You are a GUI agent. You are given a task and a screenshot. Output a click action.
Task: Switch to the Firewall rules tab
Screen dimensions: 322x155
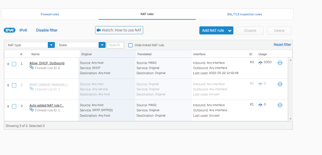pyautogui.click(x=50, y=14)
